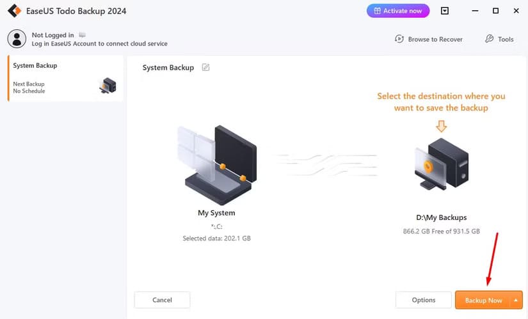This screenshot has height=319, width=528.
Task: Open Browse to Recover
Action: point(428,39)
